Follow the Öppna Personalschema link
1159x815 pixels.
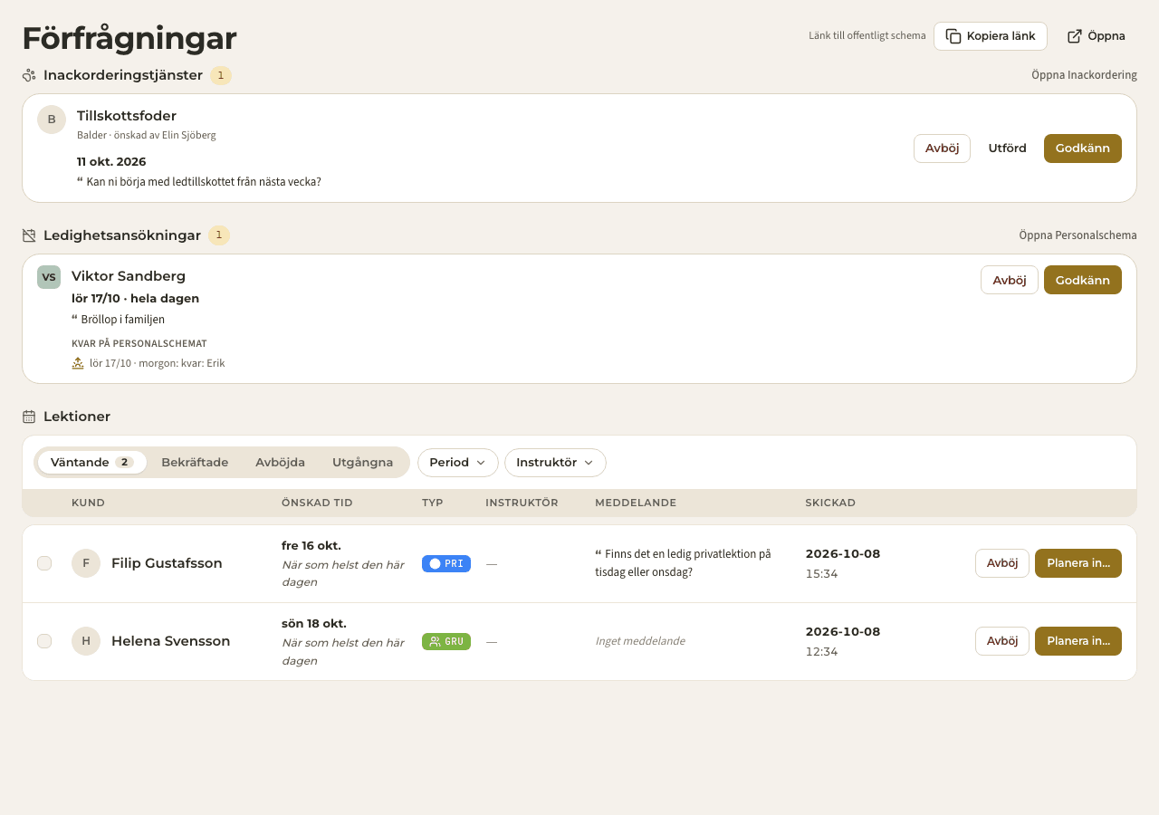(1078, 235)
